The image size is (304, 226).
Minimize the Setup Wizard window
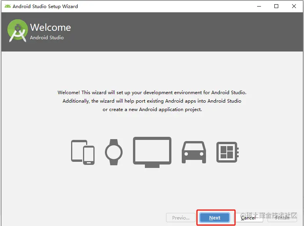259,6
